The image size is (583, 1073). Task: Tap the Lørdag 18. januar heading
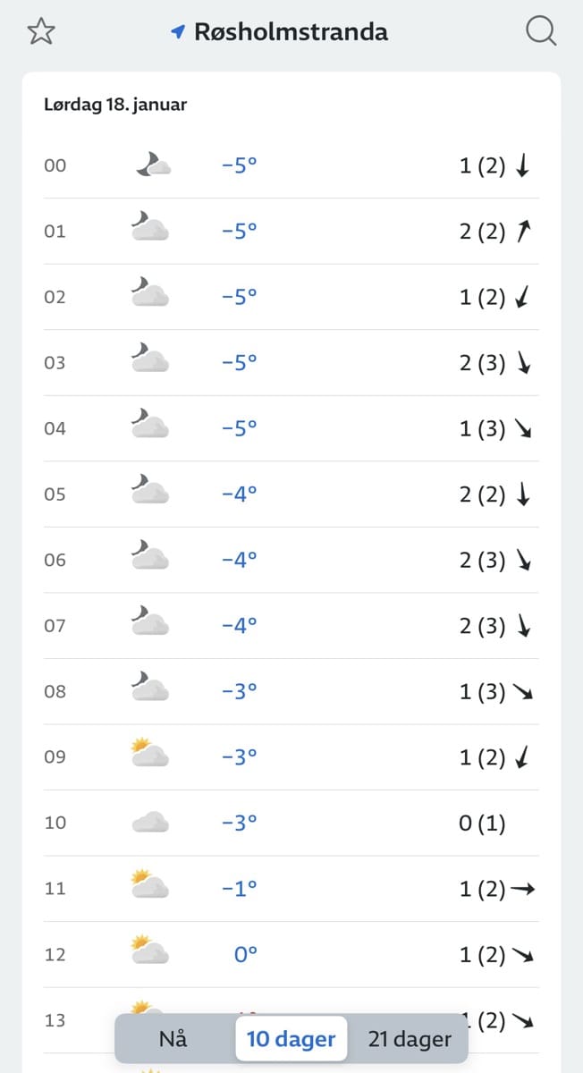[x=115, y=105]
